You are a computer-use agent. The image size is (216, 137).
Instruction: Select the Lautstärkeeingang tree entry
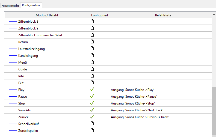coord(31,49)
